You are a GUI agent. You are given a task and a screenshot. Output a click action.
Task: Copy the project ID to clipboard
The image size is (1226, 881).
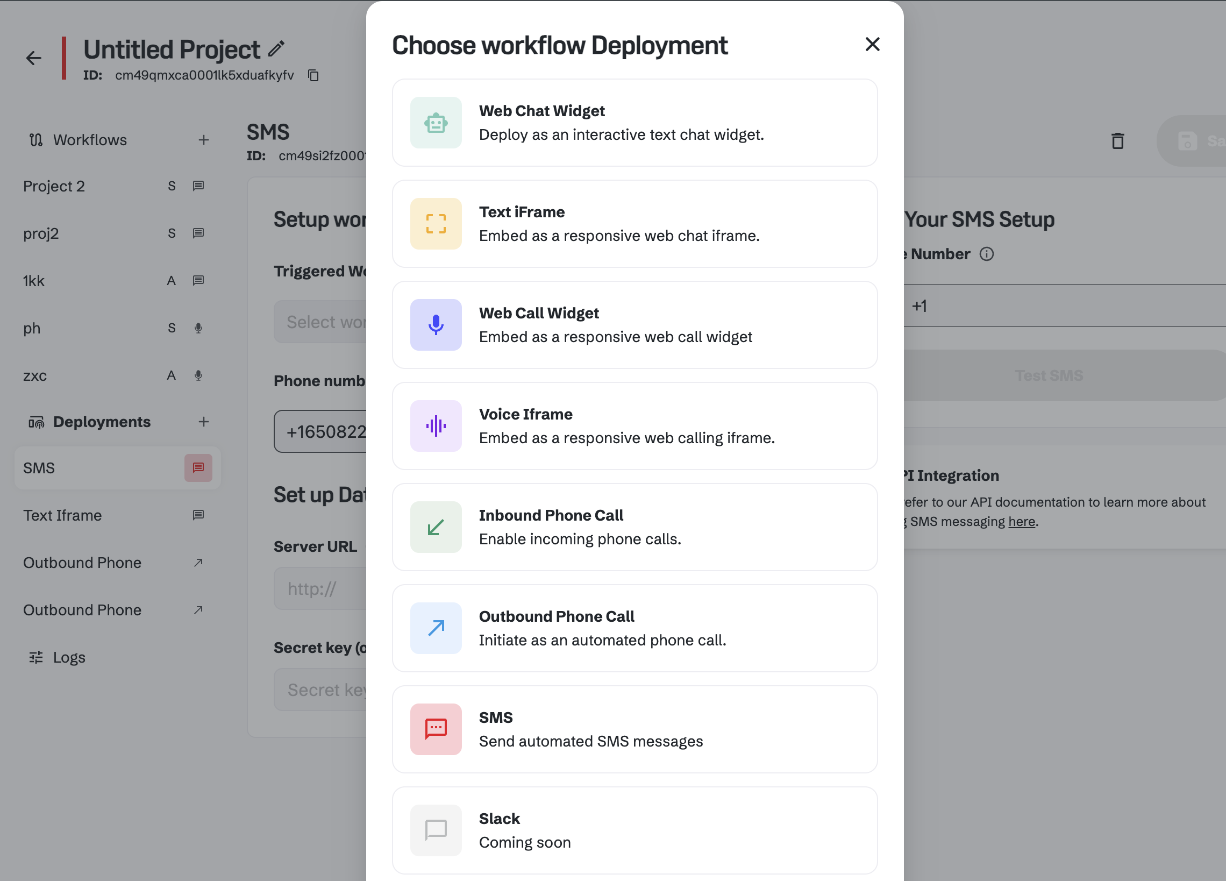click(x=313, y=75)
